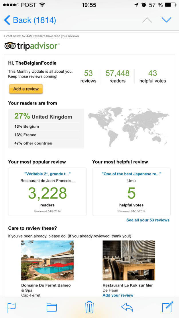Tap Domaine Du Ferret pool photo

click(48, 260)
